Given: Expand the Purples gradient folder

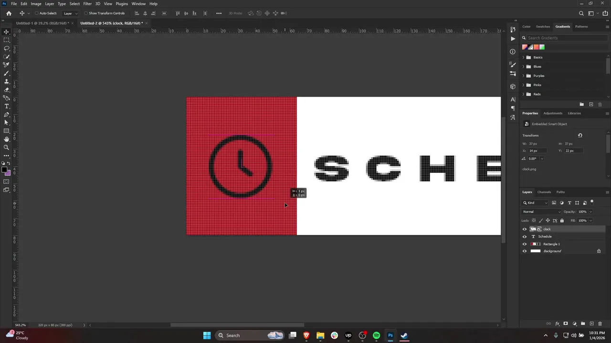Looking at the screenshot, I should click(x=523, y=76).
